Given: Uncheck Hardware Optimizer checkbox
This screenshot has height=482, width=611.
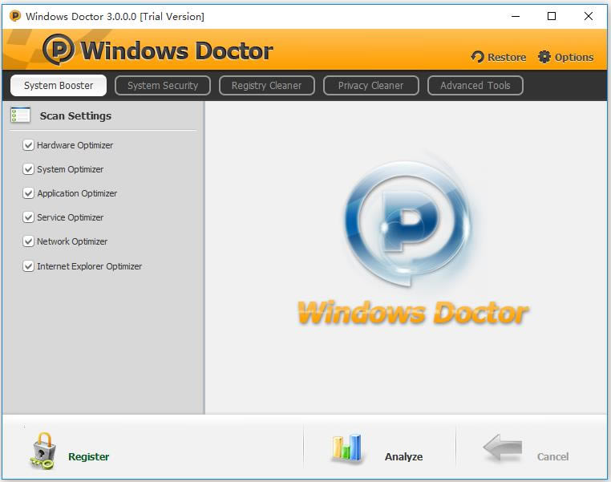Looking at the screenshot, I should click(28, 145).
